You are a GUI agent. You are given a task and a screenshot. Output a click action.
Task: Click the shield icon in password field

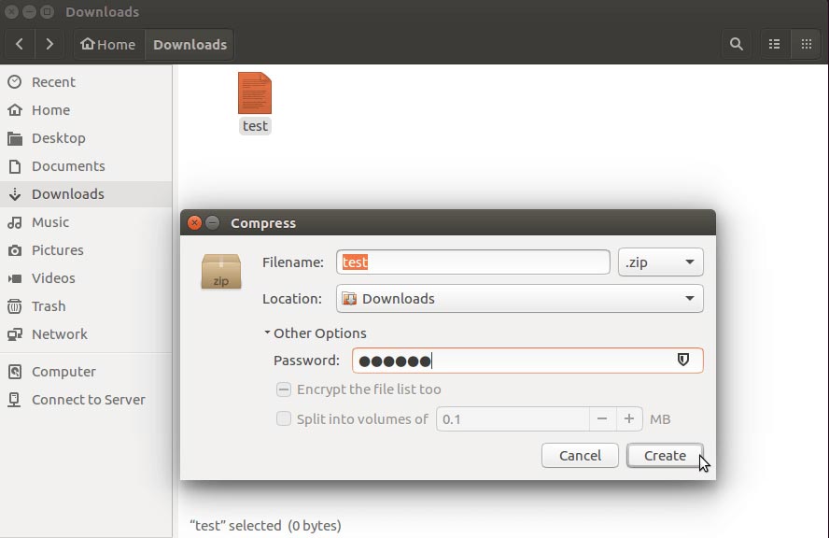683,360
